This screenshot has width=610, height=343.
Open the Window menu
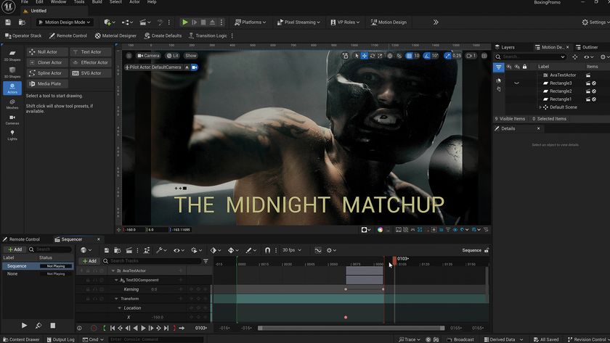point(58,2)
